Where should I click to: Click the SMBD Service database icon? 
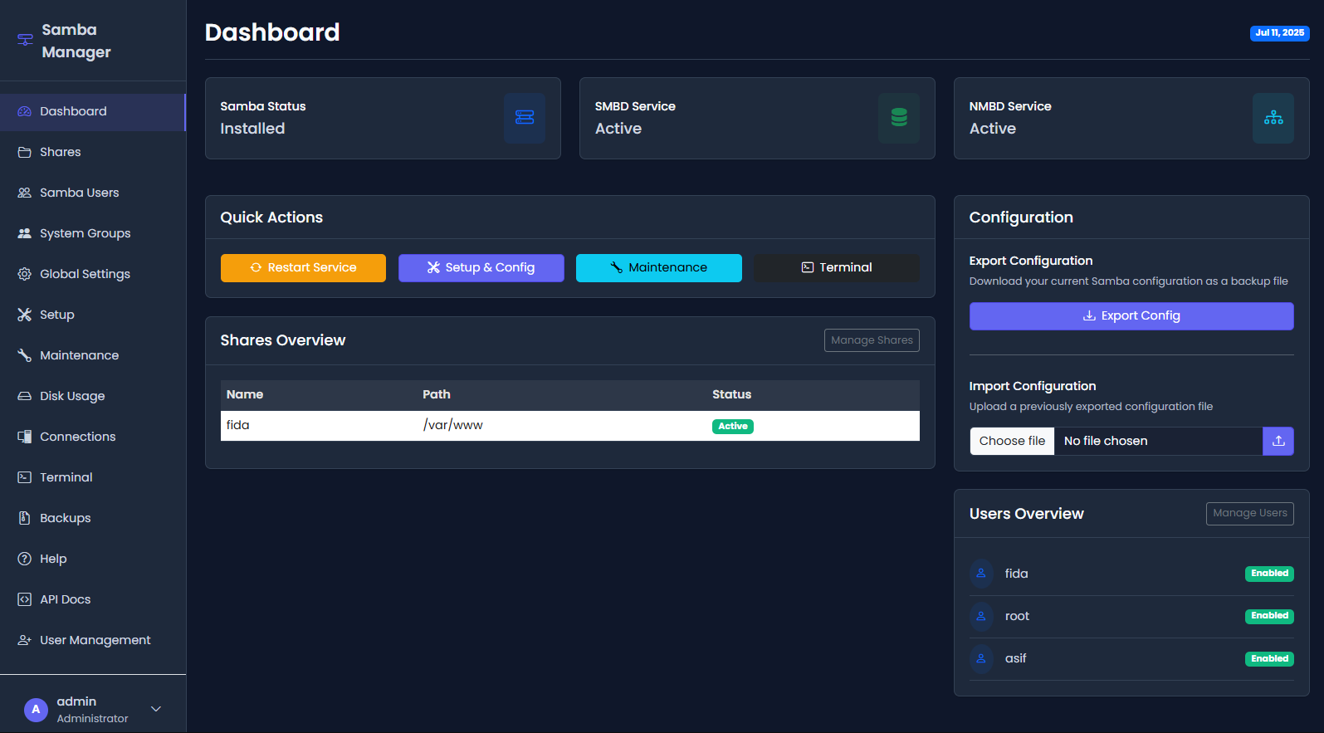[899, 118]
